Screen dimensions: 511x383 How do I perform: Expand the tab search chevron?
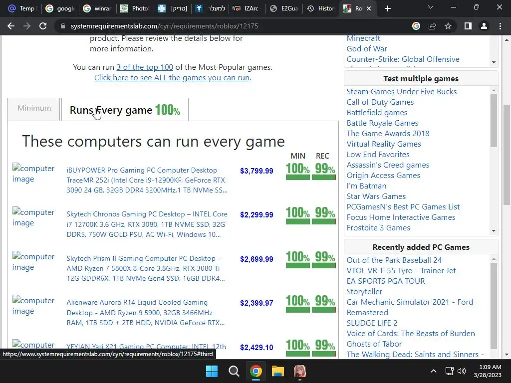[431, 7]
